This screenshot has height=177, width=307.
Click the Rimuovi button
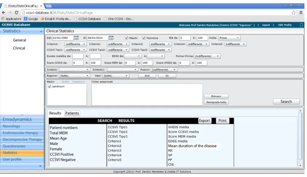(216, 96)
